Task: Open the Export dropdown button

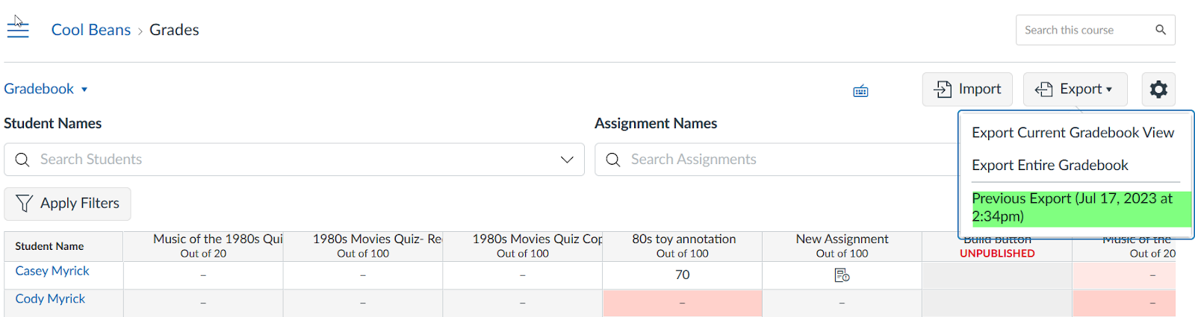Action: [x=1073, y=90]
